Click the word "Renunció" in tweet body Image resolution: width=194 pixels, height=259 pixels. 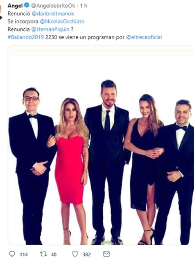click(19, 14)
